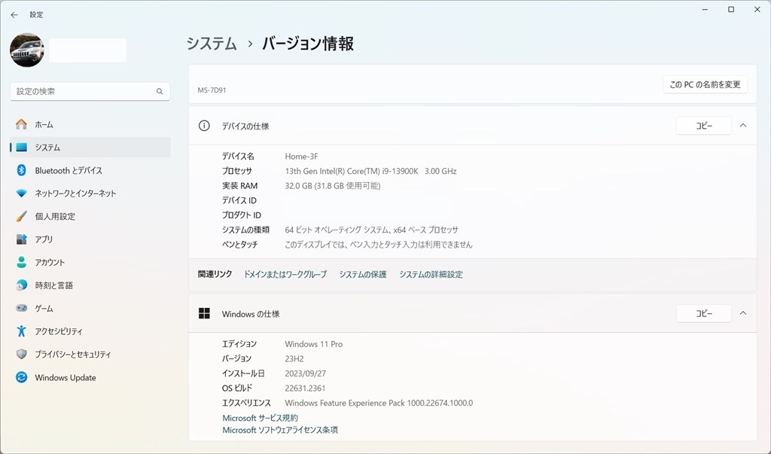Click the 64 ビット system type value
This screenshot has height=454, width=771.
point(371,230)
